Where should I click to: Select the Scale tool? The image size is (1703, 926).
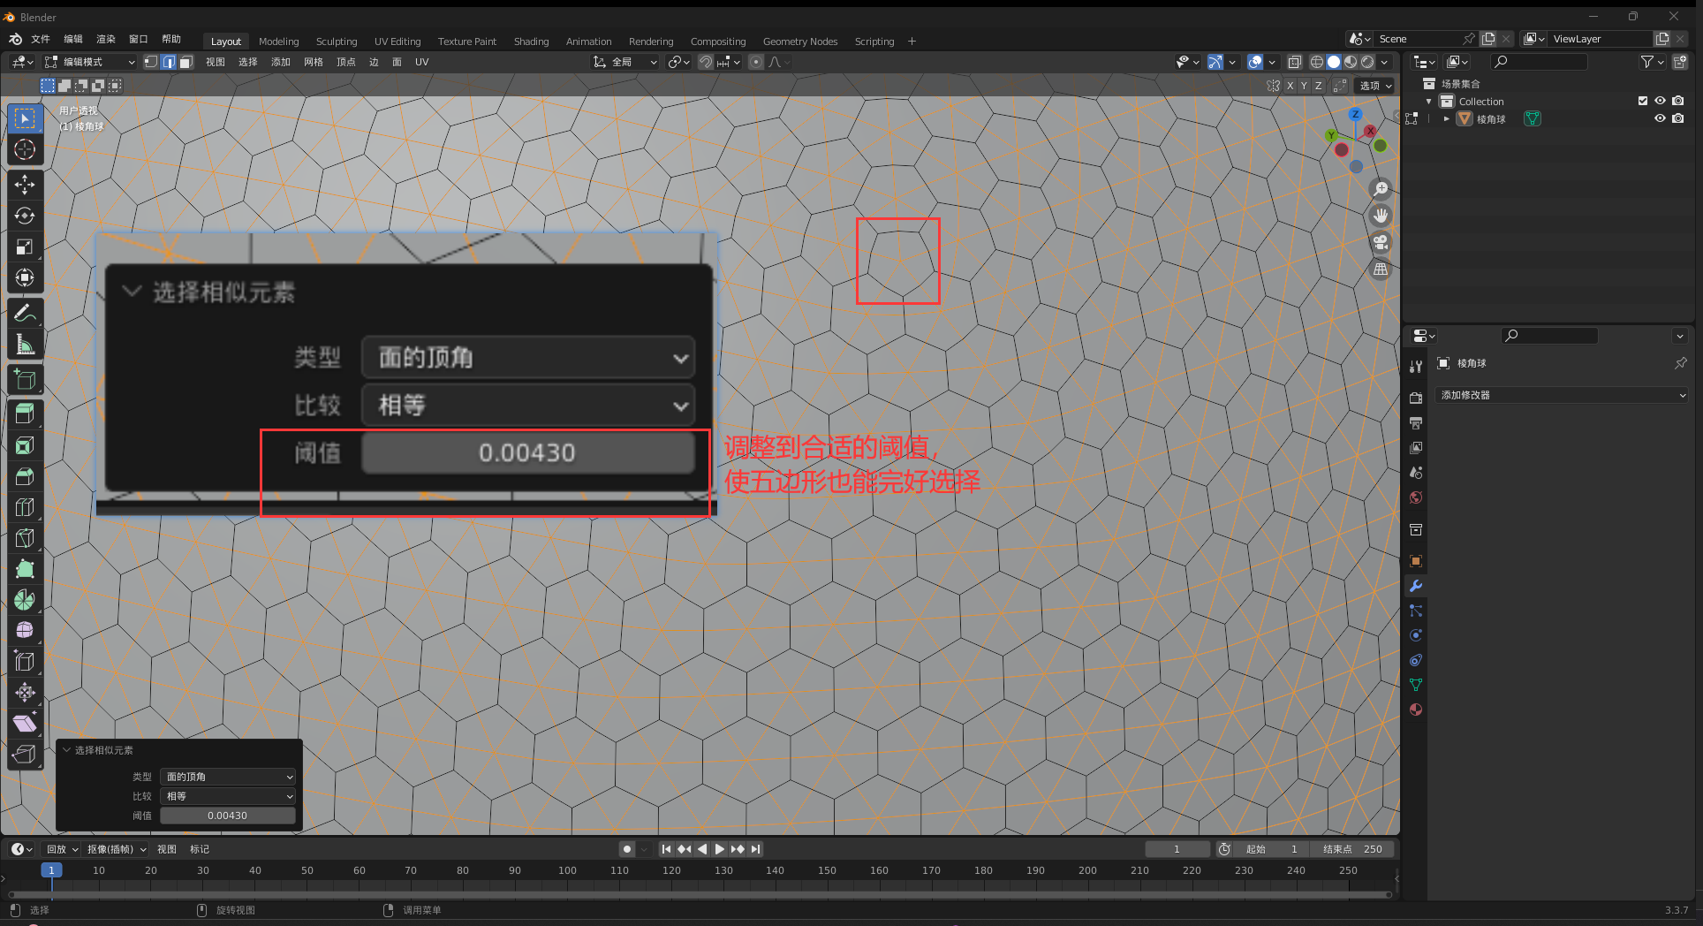pyautogui.click(x=25, y=247)
